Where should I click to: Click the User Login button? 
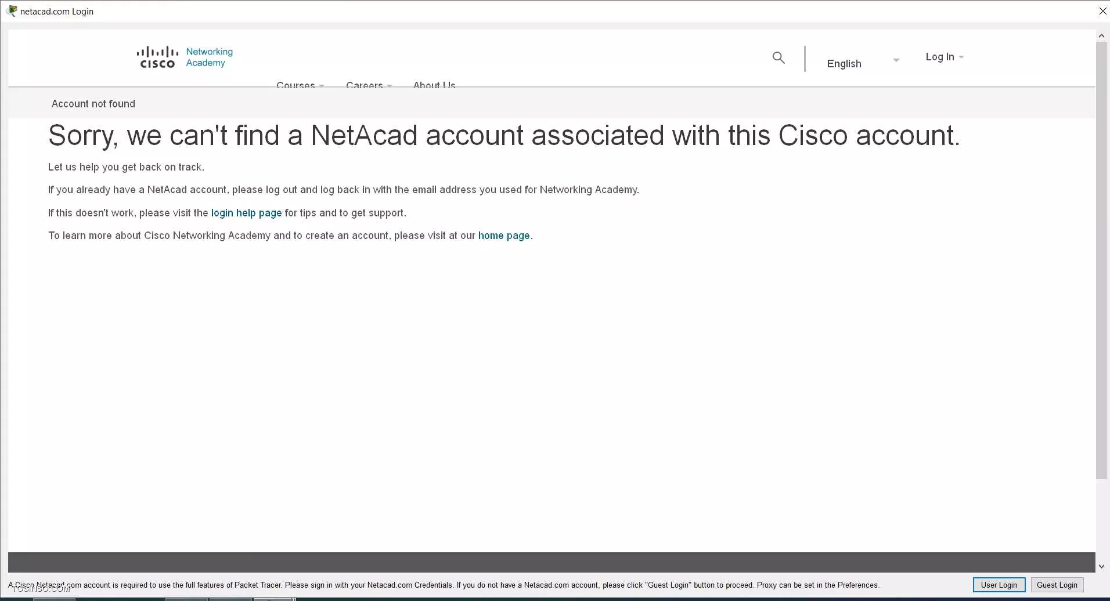pyautogui.click(x=999, y=585)
